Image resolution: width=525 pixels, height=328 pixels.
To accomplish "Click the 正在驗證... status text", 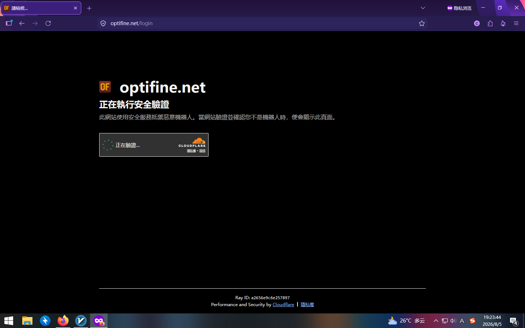I will pyautogui.click(x=128, y=145).
